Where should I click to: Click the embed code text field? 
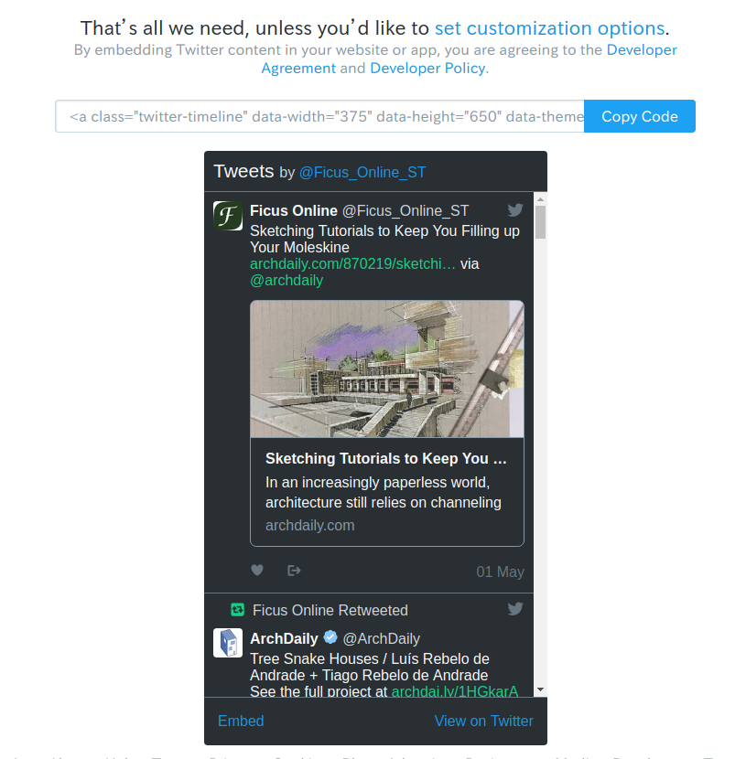click(319, 116)
